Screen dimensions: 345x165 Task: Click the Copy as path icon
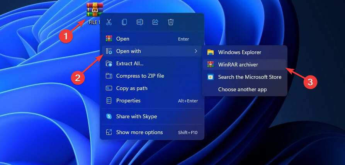109,88
